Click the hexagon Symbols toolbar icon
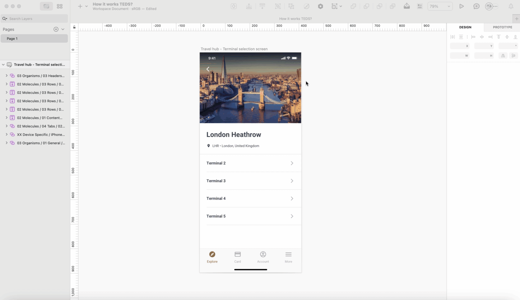This screenshot has width=520, height=300. point(320,6)
